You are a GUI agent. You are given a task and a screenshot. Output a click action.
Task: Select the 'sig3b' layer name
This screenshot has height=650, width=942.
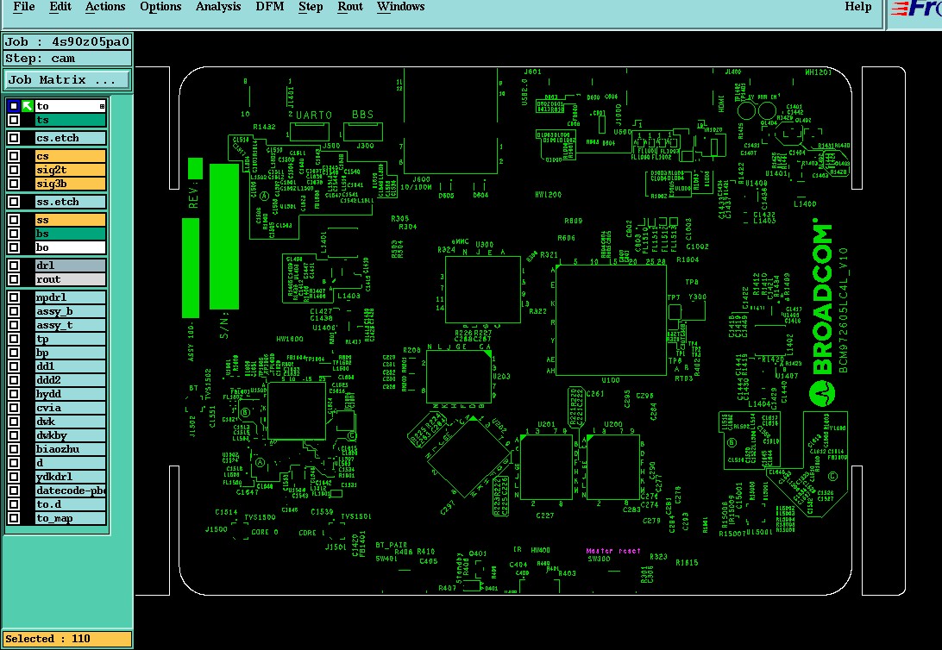pos(70,184)
